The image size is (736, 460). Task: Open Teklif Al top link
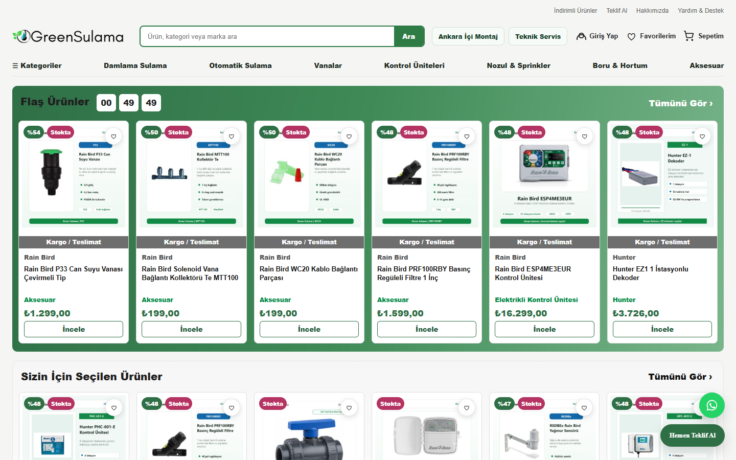point(617,10)
